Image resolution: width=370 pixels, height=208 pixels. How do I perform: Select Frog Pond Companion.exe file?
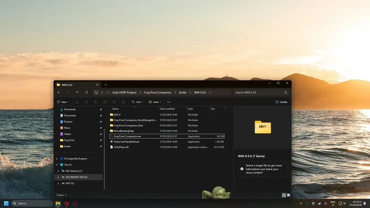pyautogui.click(x=167, y=136)
